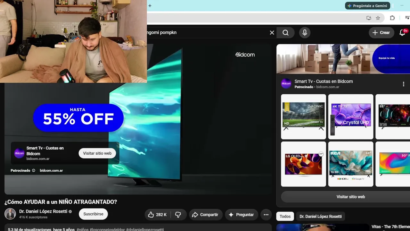410x231 pixels.
Task: Select the Todos filter chip
Action: tap(285, 217)
